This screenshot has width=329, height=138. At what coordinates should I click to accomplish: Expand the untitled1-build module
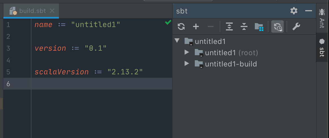[x=187, y=64]
